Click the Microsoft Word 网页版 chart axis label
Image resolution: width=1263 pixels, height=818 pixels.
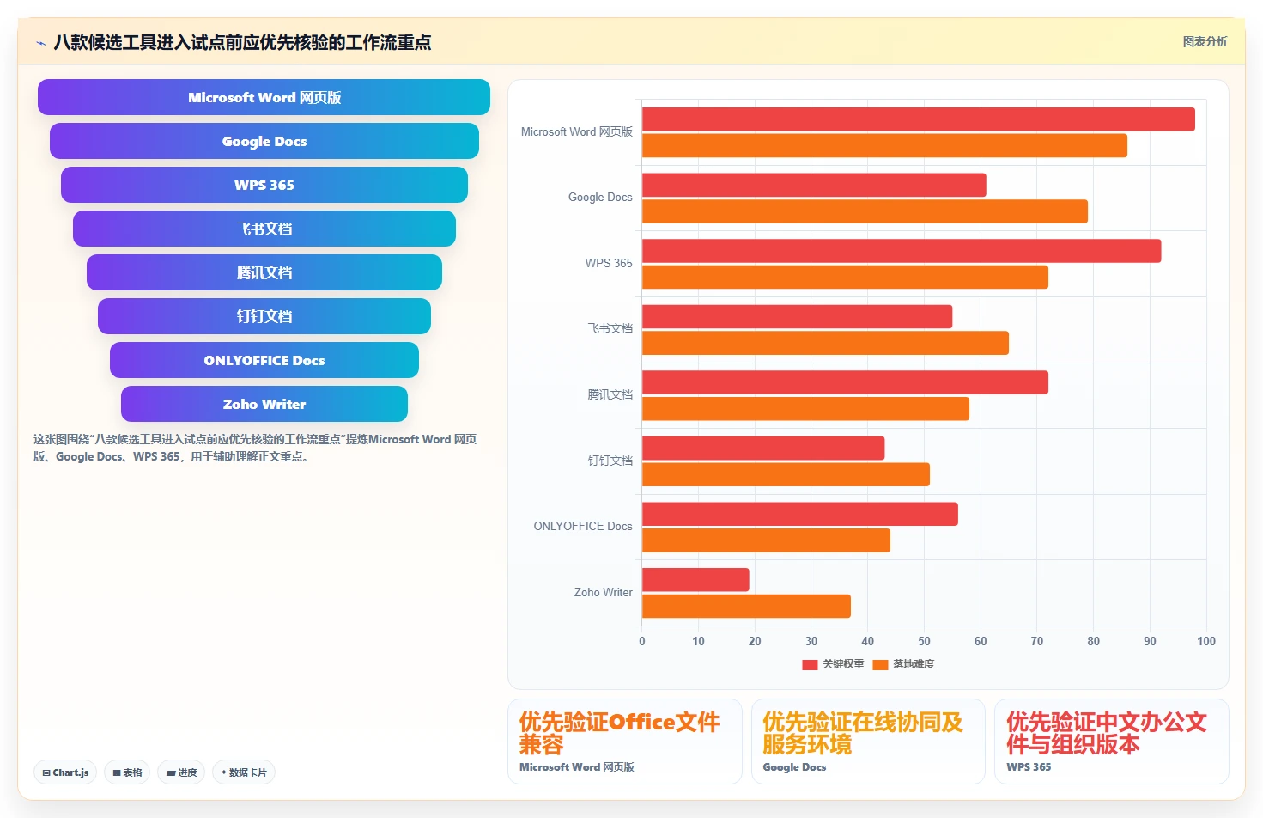click(x=576, y=131)
